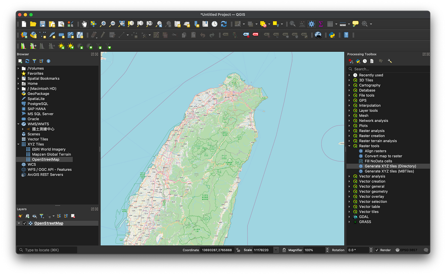Expand the Raster analysis tools group
This screenshot has height=275, width=446.
coord(349,131)
